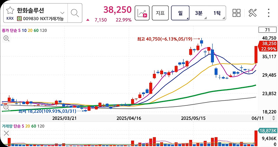
Task: Switch to the 1틱 tick chart
Action: (x=217, y=13)
